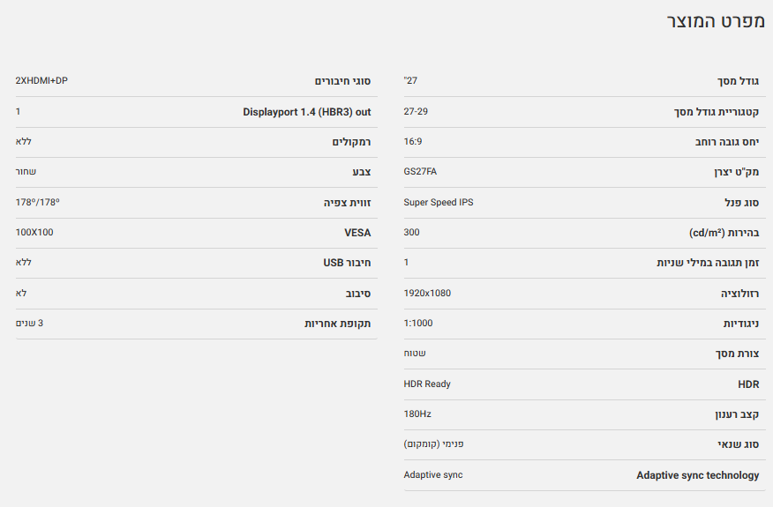Click the "Displayport 1.4 (HBR3) out" label
773x507 pixels.
(306, 112)
